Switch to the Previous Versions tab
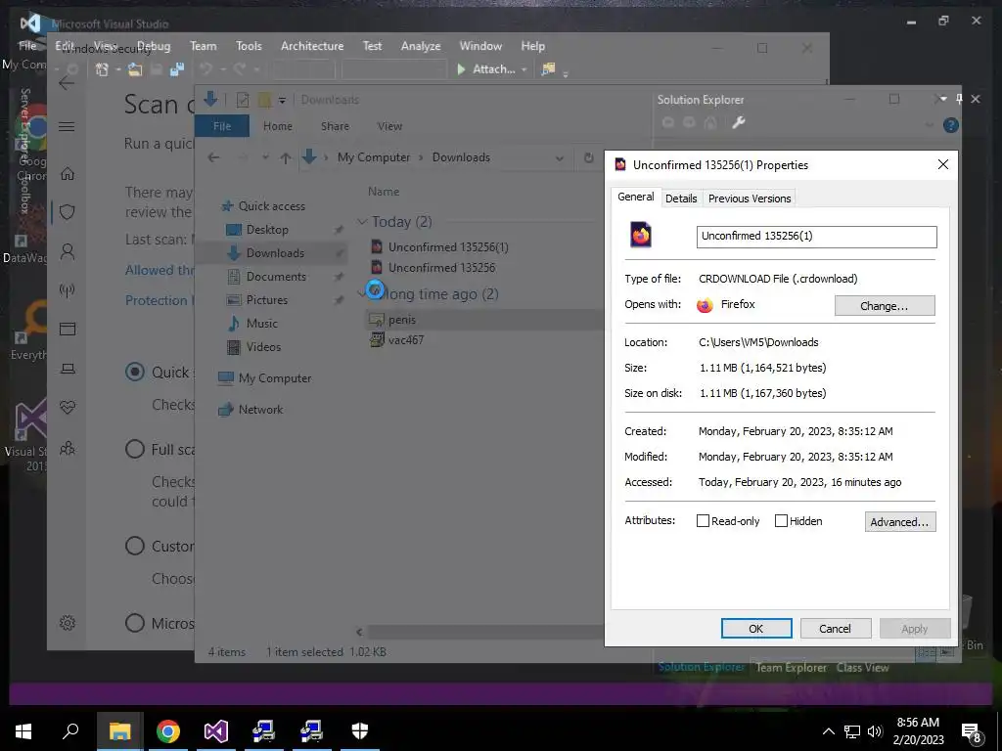The width and height of the screenshot is (1002, 751). tap(750, 199)
